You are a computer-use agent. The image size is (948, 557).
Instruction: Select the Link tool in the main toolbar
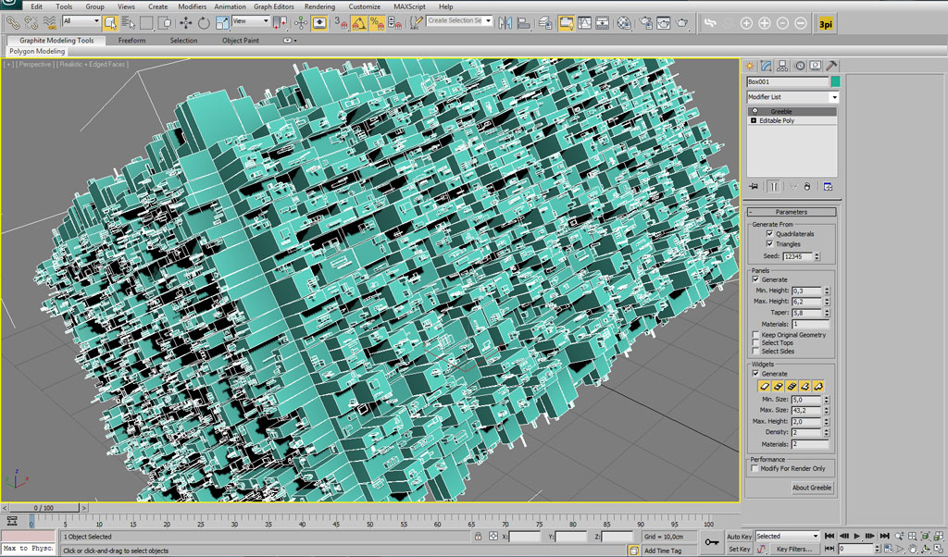13,23
